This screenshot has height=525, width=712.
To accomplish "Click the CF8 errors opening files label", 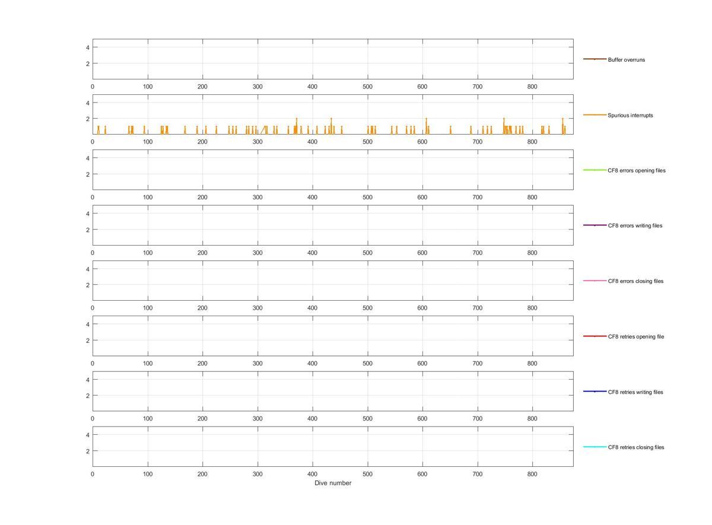I will 637,170.
